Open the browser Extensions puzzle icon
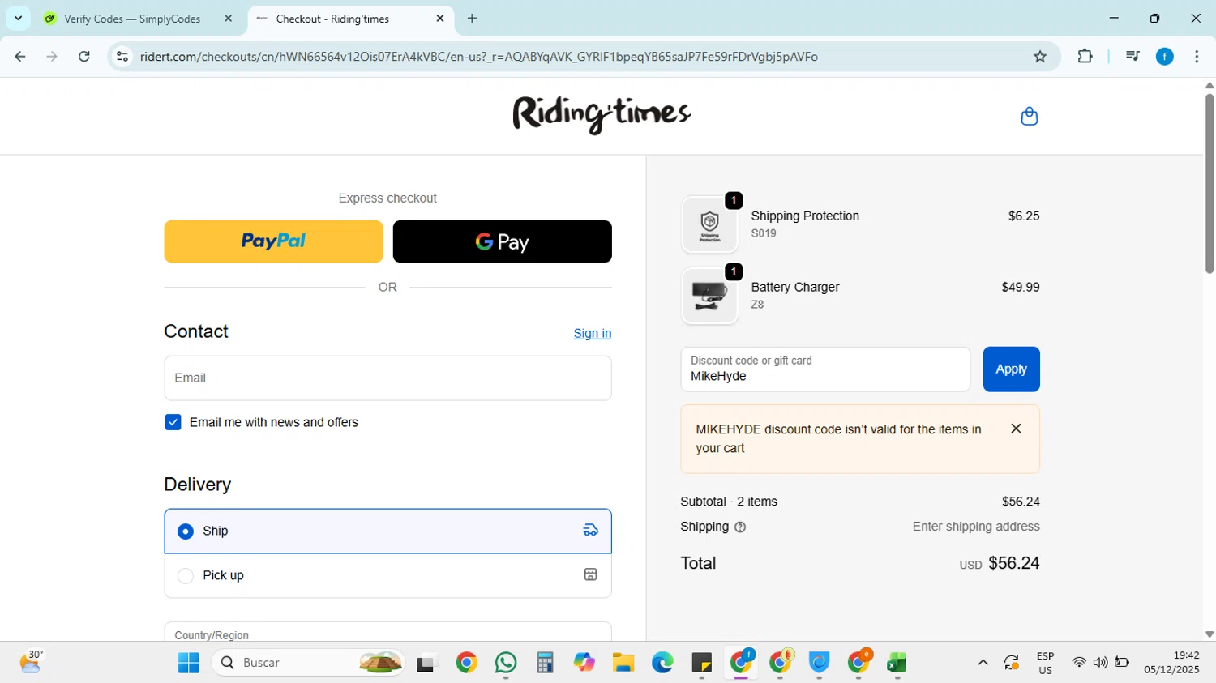 click(x=1085, y=57)
